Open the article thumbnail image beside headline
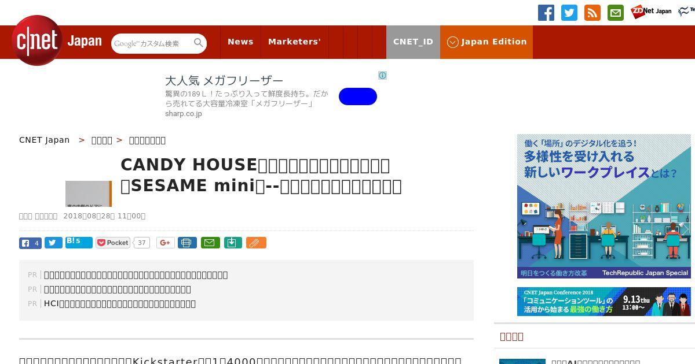695x364 pixels. (x=89, y=194)
